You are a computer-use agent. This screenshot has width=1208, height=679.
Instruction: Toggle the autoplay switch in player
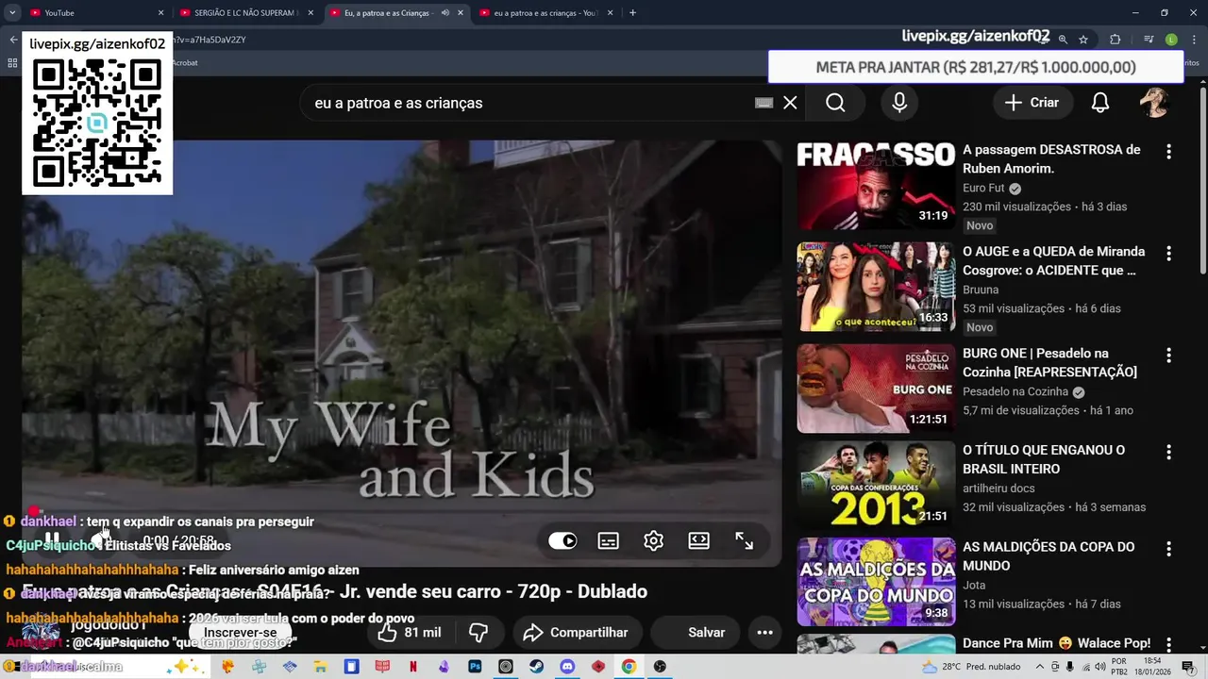pos(562,540)
